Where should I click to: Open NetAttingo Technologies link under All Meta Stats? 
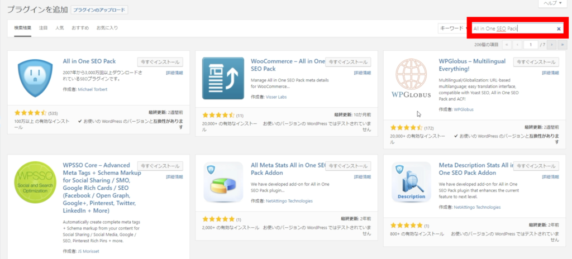289,201
